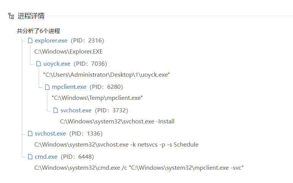This screenshot has width=293, height=183.
Task: Click the 进程详情 section heading
Action: (x=31, y=16)
